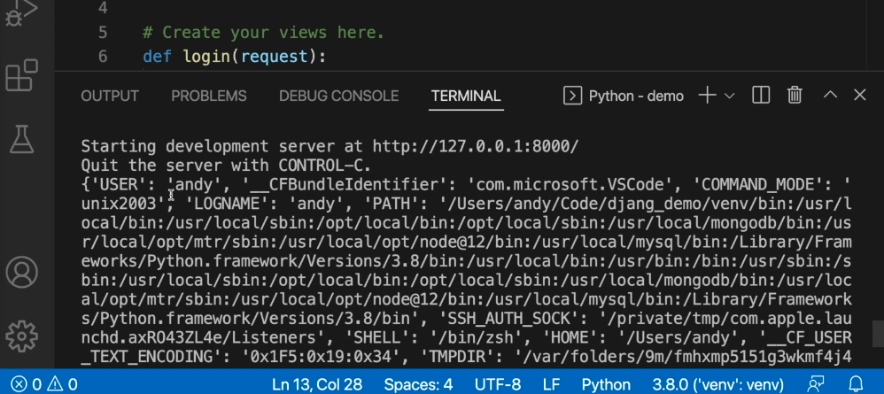884x394 pixels.
Task: Open the Testing beaker view
Action: point(21,139)
